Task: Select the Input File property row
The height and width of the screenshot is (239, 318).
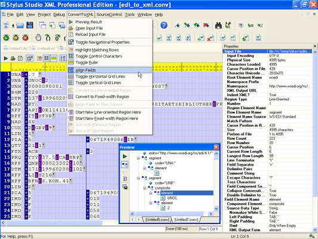Action: (267, 51)
